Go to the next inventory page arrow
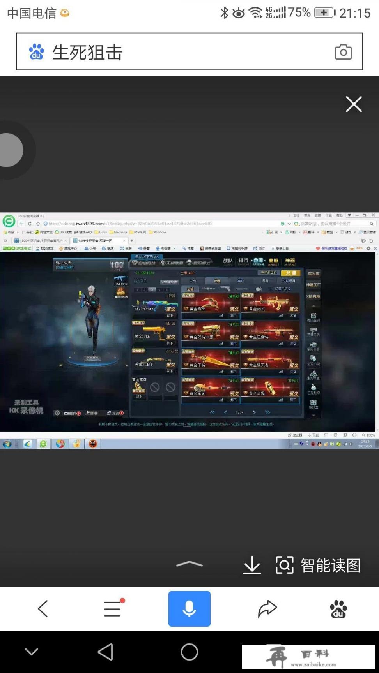 [254, 412]
